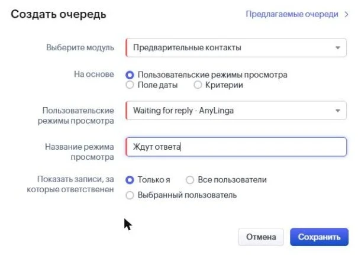Image resolution: width=358 pixels, height=255 pixels.
Task: Click the Отмена button
Action: point(261,237)
